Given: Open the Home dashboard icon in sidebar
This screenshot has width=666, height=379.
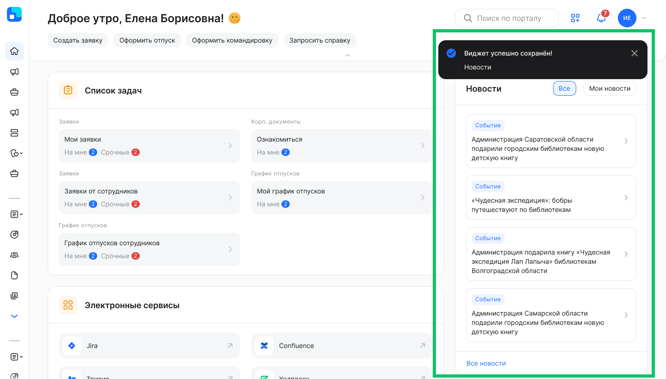Looking at the screenshot, I should [x=14, y=51].
